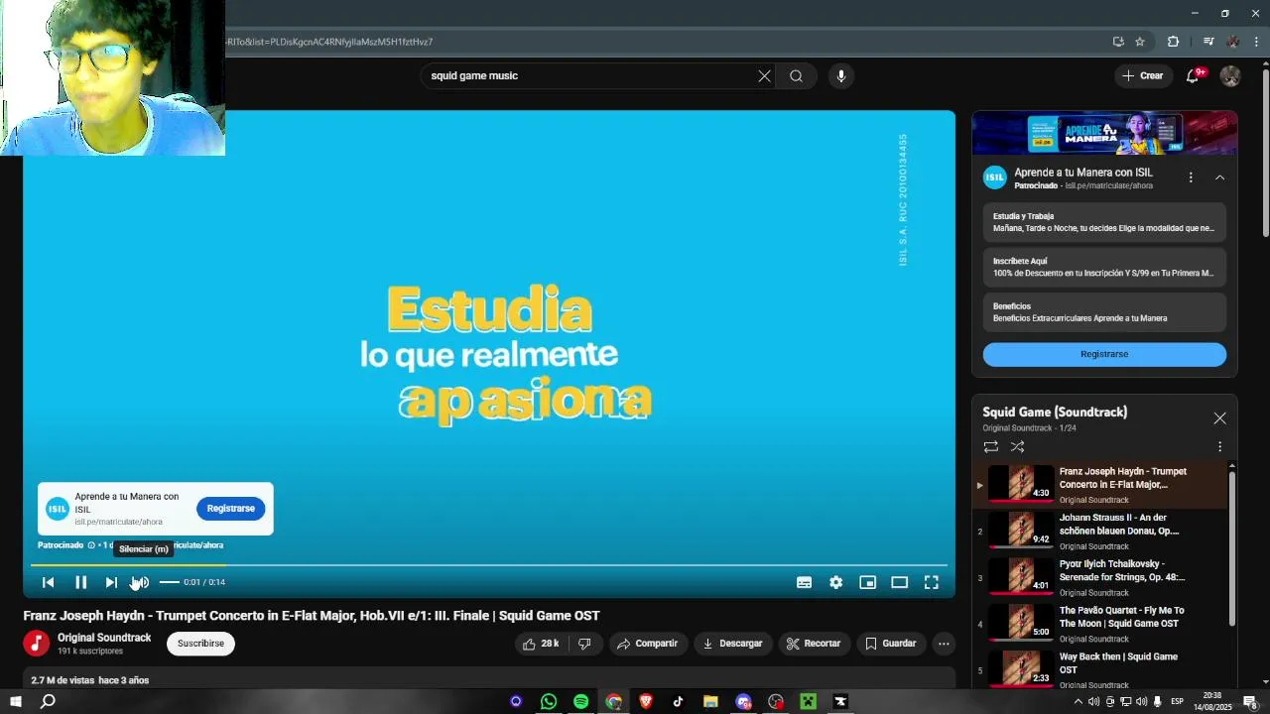Screen dimensions: 1270x714
Task: Click the playlist panel scrollbar
Action: (1232, 547)
